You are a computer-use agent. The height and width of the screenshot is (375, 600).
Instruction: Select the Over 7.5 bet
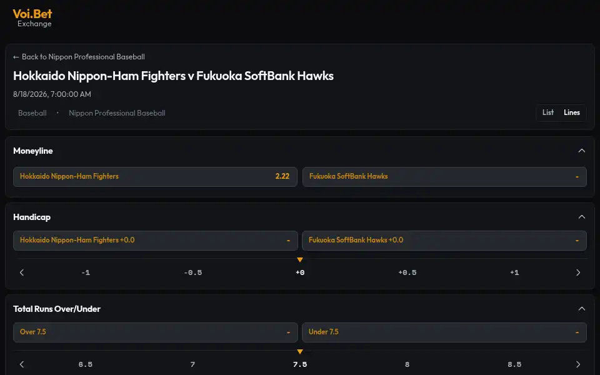156,332
